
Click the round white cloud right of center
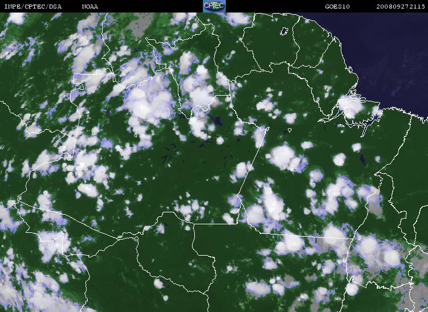283,155
